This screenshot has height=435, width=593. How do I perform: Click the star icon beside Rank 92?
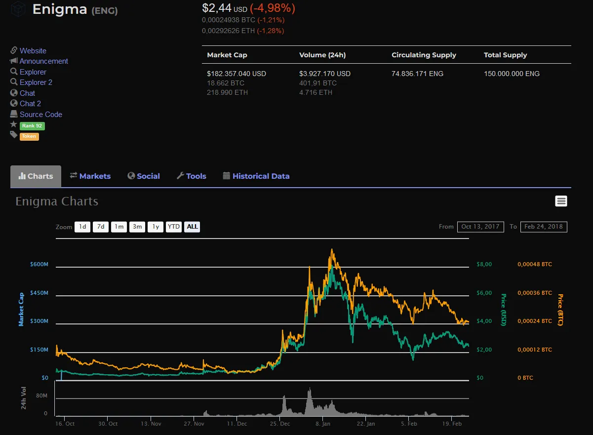[14, 124]
